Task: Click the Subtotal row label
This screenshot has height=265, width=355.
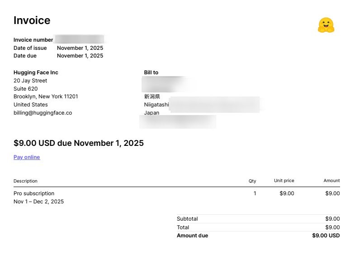Action: click(187, 219)
